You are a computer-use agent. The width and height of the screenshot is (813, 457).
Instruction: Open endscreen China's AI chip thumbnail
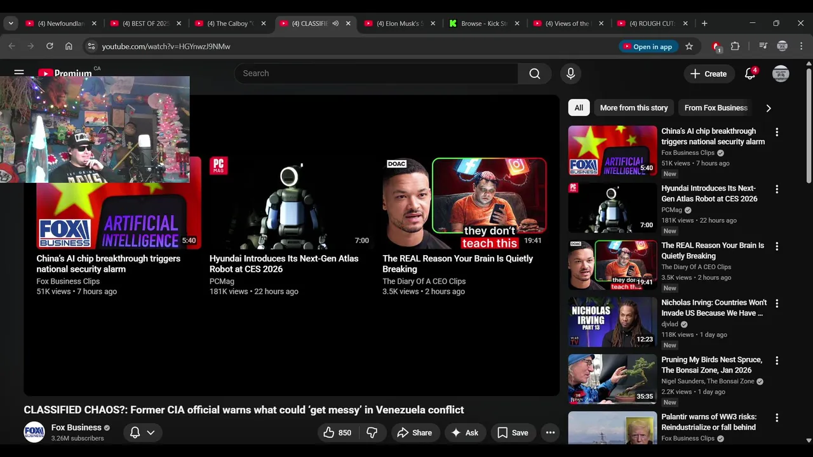119,203
